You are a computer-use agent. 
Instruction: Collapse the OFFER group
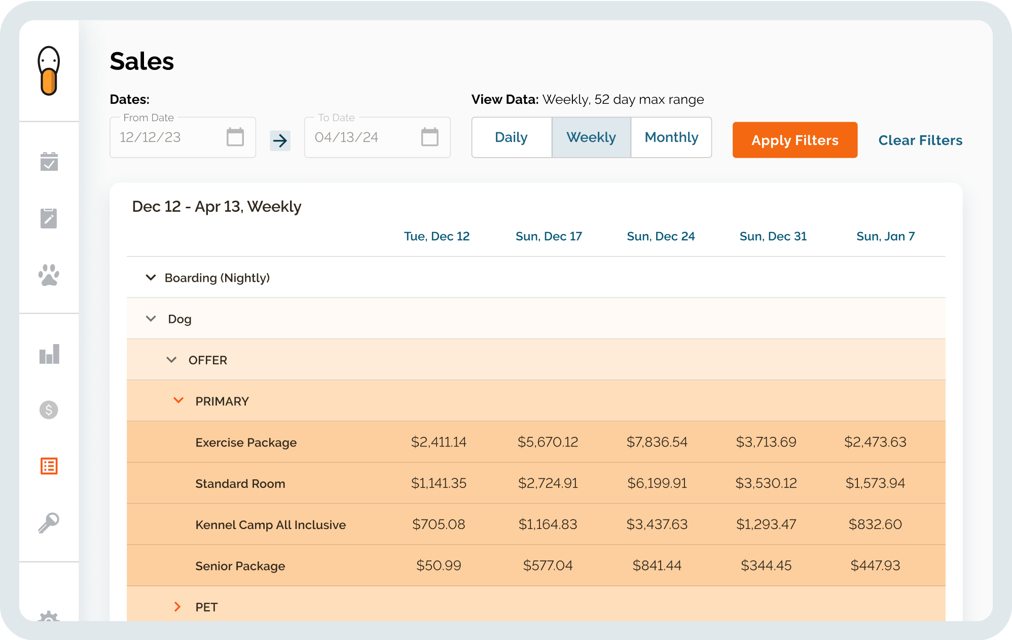(x=171, y=359)
